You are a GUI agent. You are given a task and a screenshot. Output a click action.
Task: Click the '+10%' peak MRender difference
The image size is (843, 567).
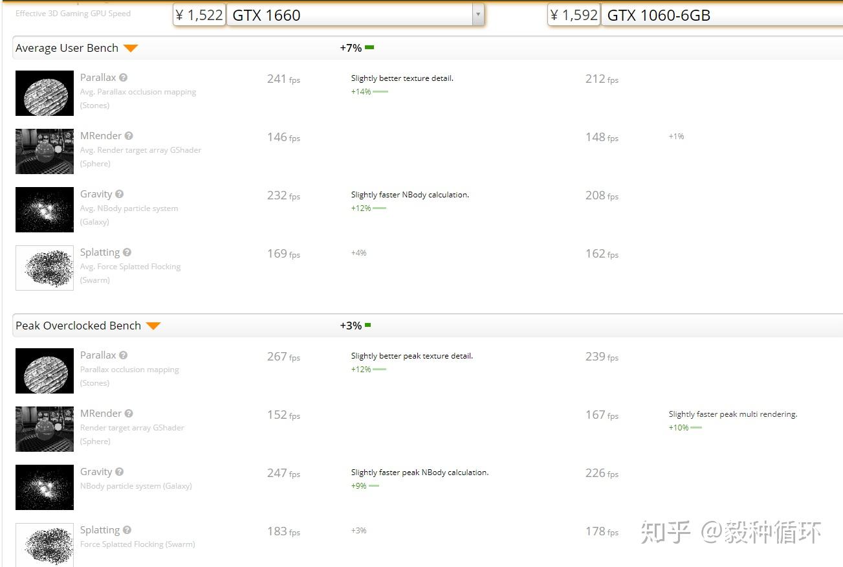click(x=679, y=428)
